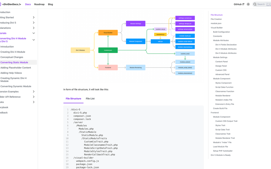Open the GitHub external link
Viewport: 271px width, 169px height.
tap(239, 4)
